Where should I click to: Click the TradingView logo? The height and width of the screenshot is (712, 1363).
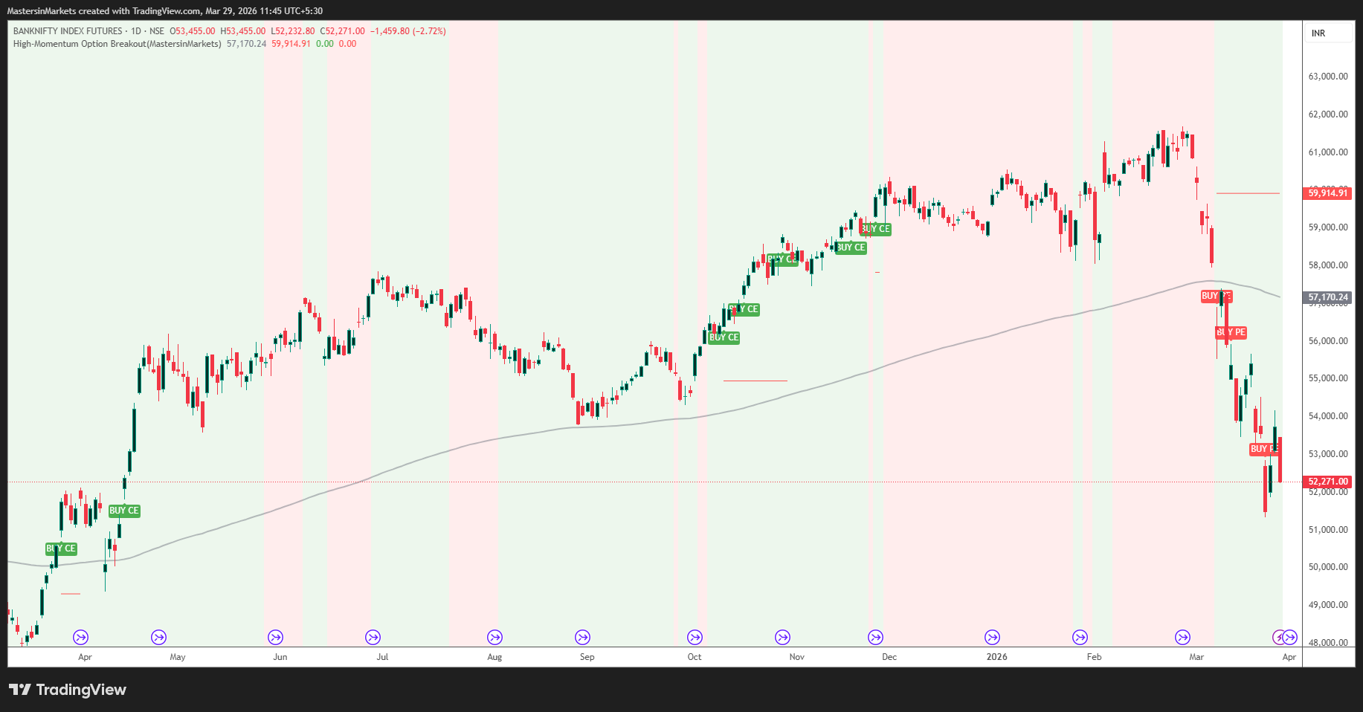pos(67,690)
